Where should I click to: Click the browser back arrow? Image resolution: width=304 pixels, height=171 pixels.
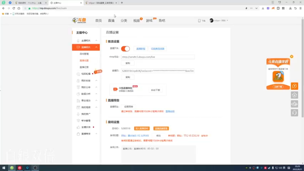[x=3, y=8]
